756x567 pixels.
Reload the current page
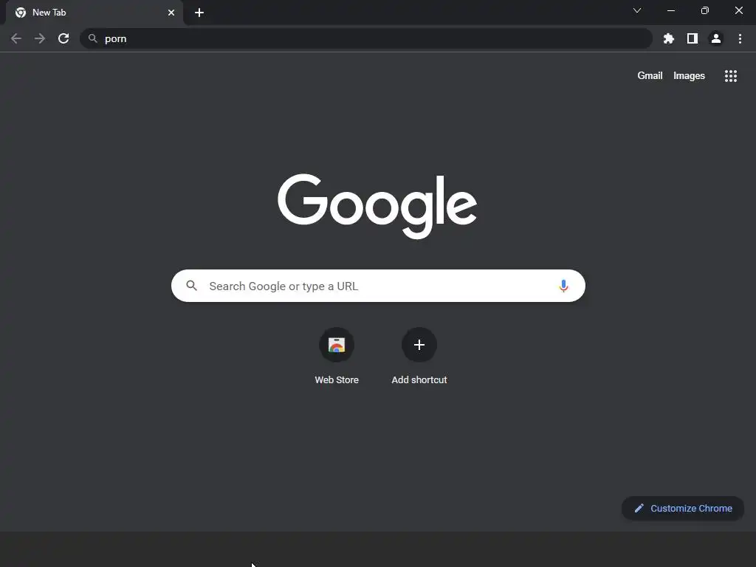(63, 38)
